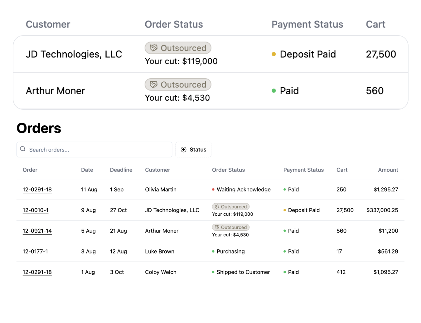
Task: Click handshake icon in order 12-0921-14's Outsourced badge
Action: point(217,227)
